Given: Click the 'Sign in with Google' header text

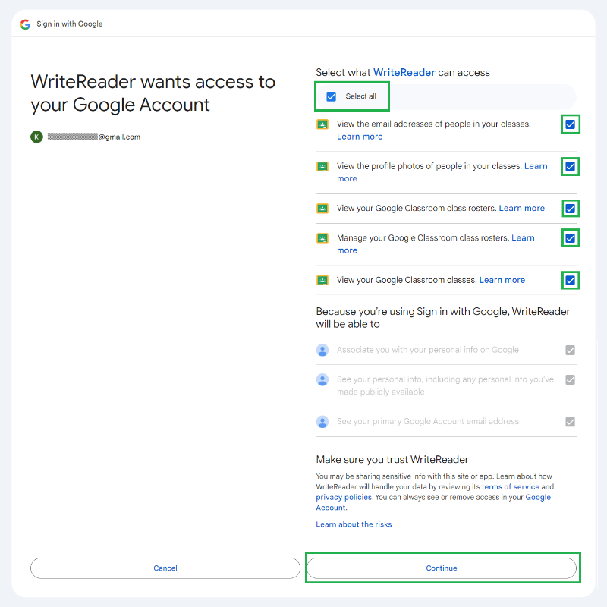Looking at the screenshot, I should pyautogui.click(x=70, y=24).
